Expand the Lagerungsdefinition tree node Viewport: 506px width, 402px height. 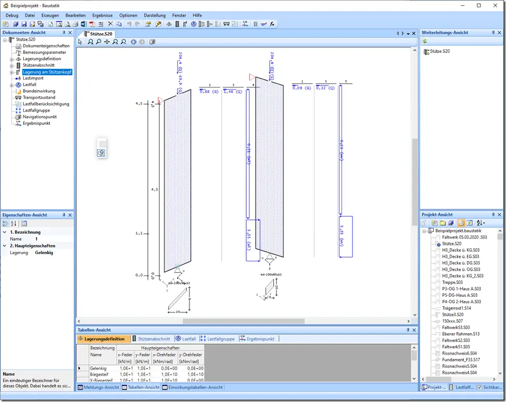[11, 59]
